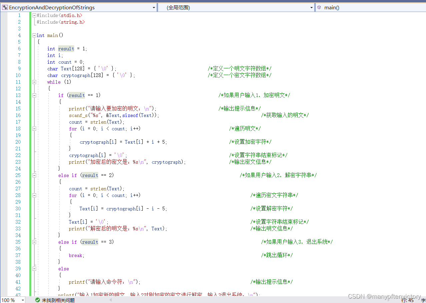
Task: Click the comment 定义一个密文字符数组
Action: 239,75
